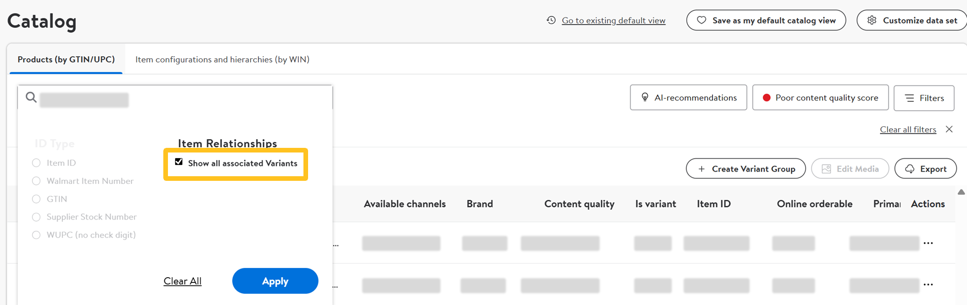Viewport: 967px width, 305px height.
Task: Filter by Poor content quality score
Action: click(x=820, y=97)
